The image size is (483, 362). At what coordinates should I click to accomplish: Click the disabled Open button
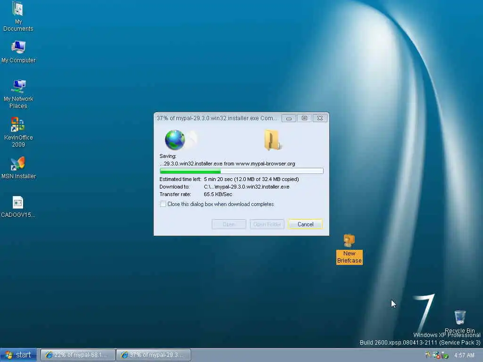point(229,224)
